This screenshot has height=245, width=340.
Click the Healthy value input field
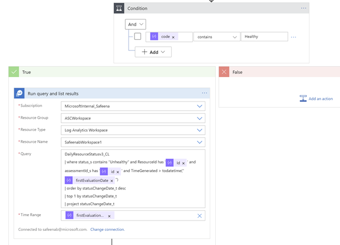pyautogui.click(x=264, y=37)
